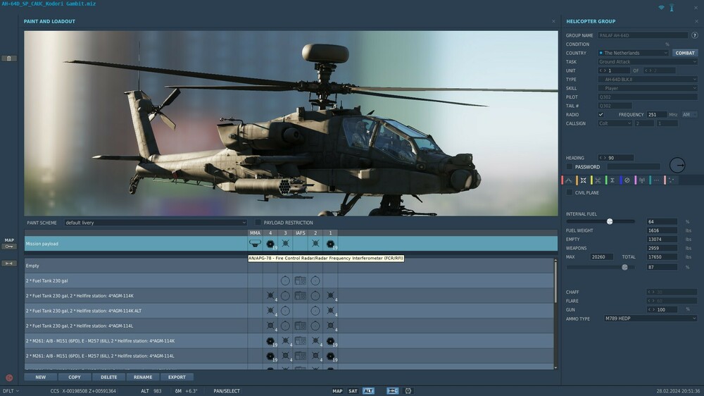Click the FCR radar icon in Mission payload MMA

(x=255, y=244)
